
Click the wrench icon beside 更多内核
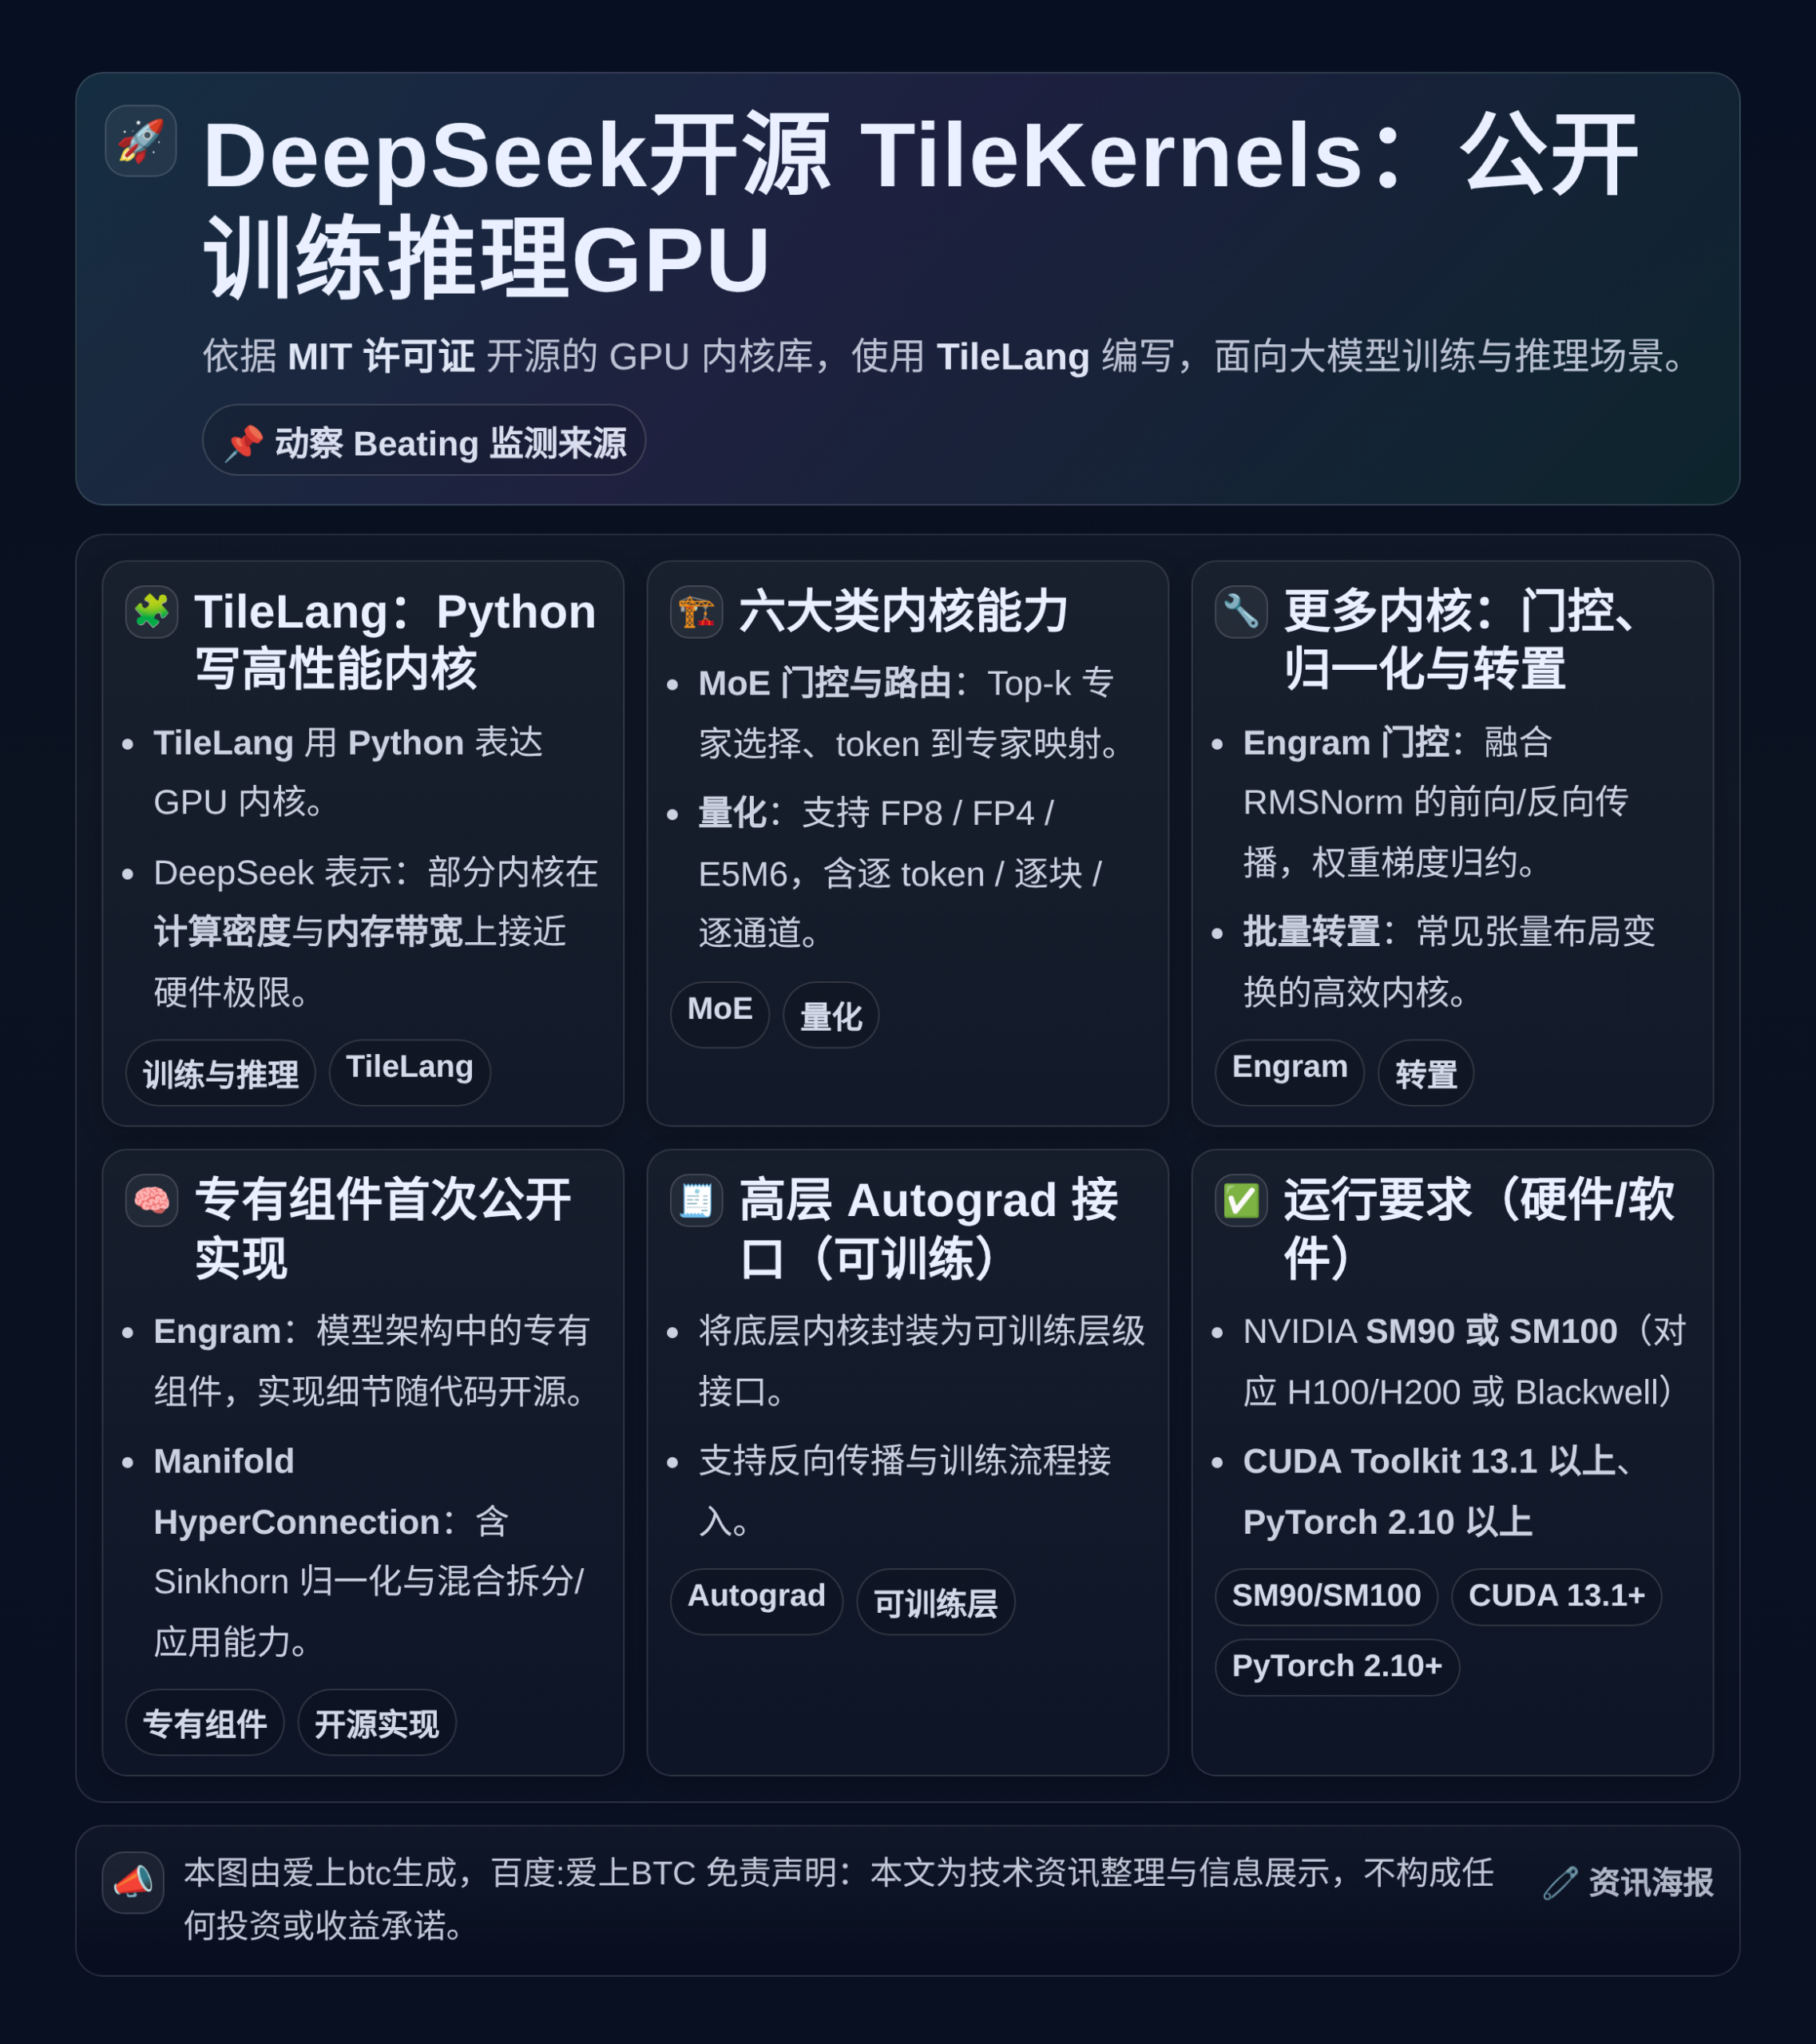coord(1241,611)
